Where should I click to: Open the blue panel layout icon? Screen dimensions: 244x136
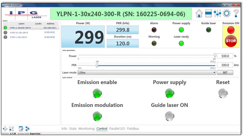tap(208, 13)
